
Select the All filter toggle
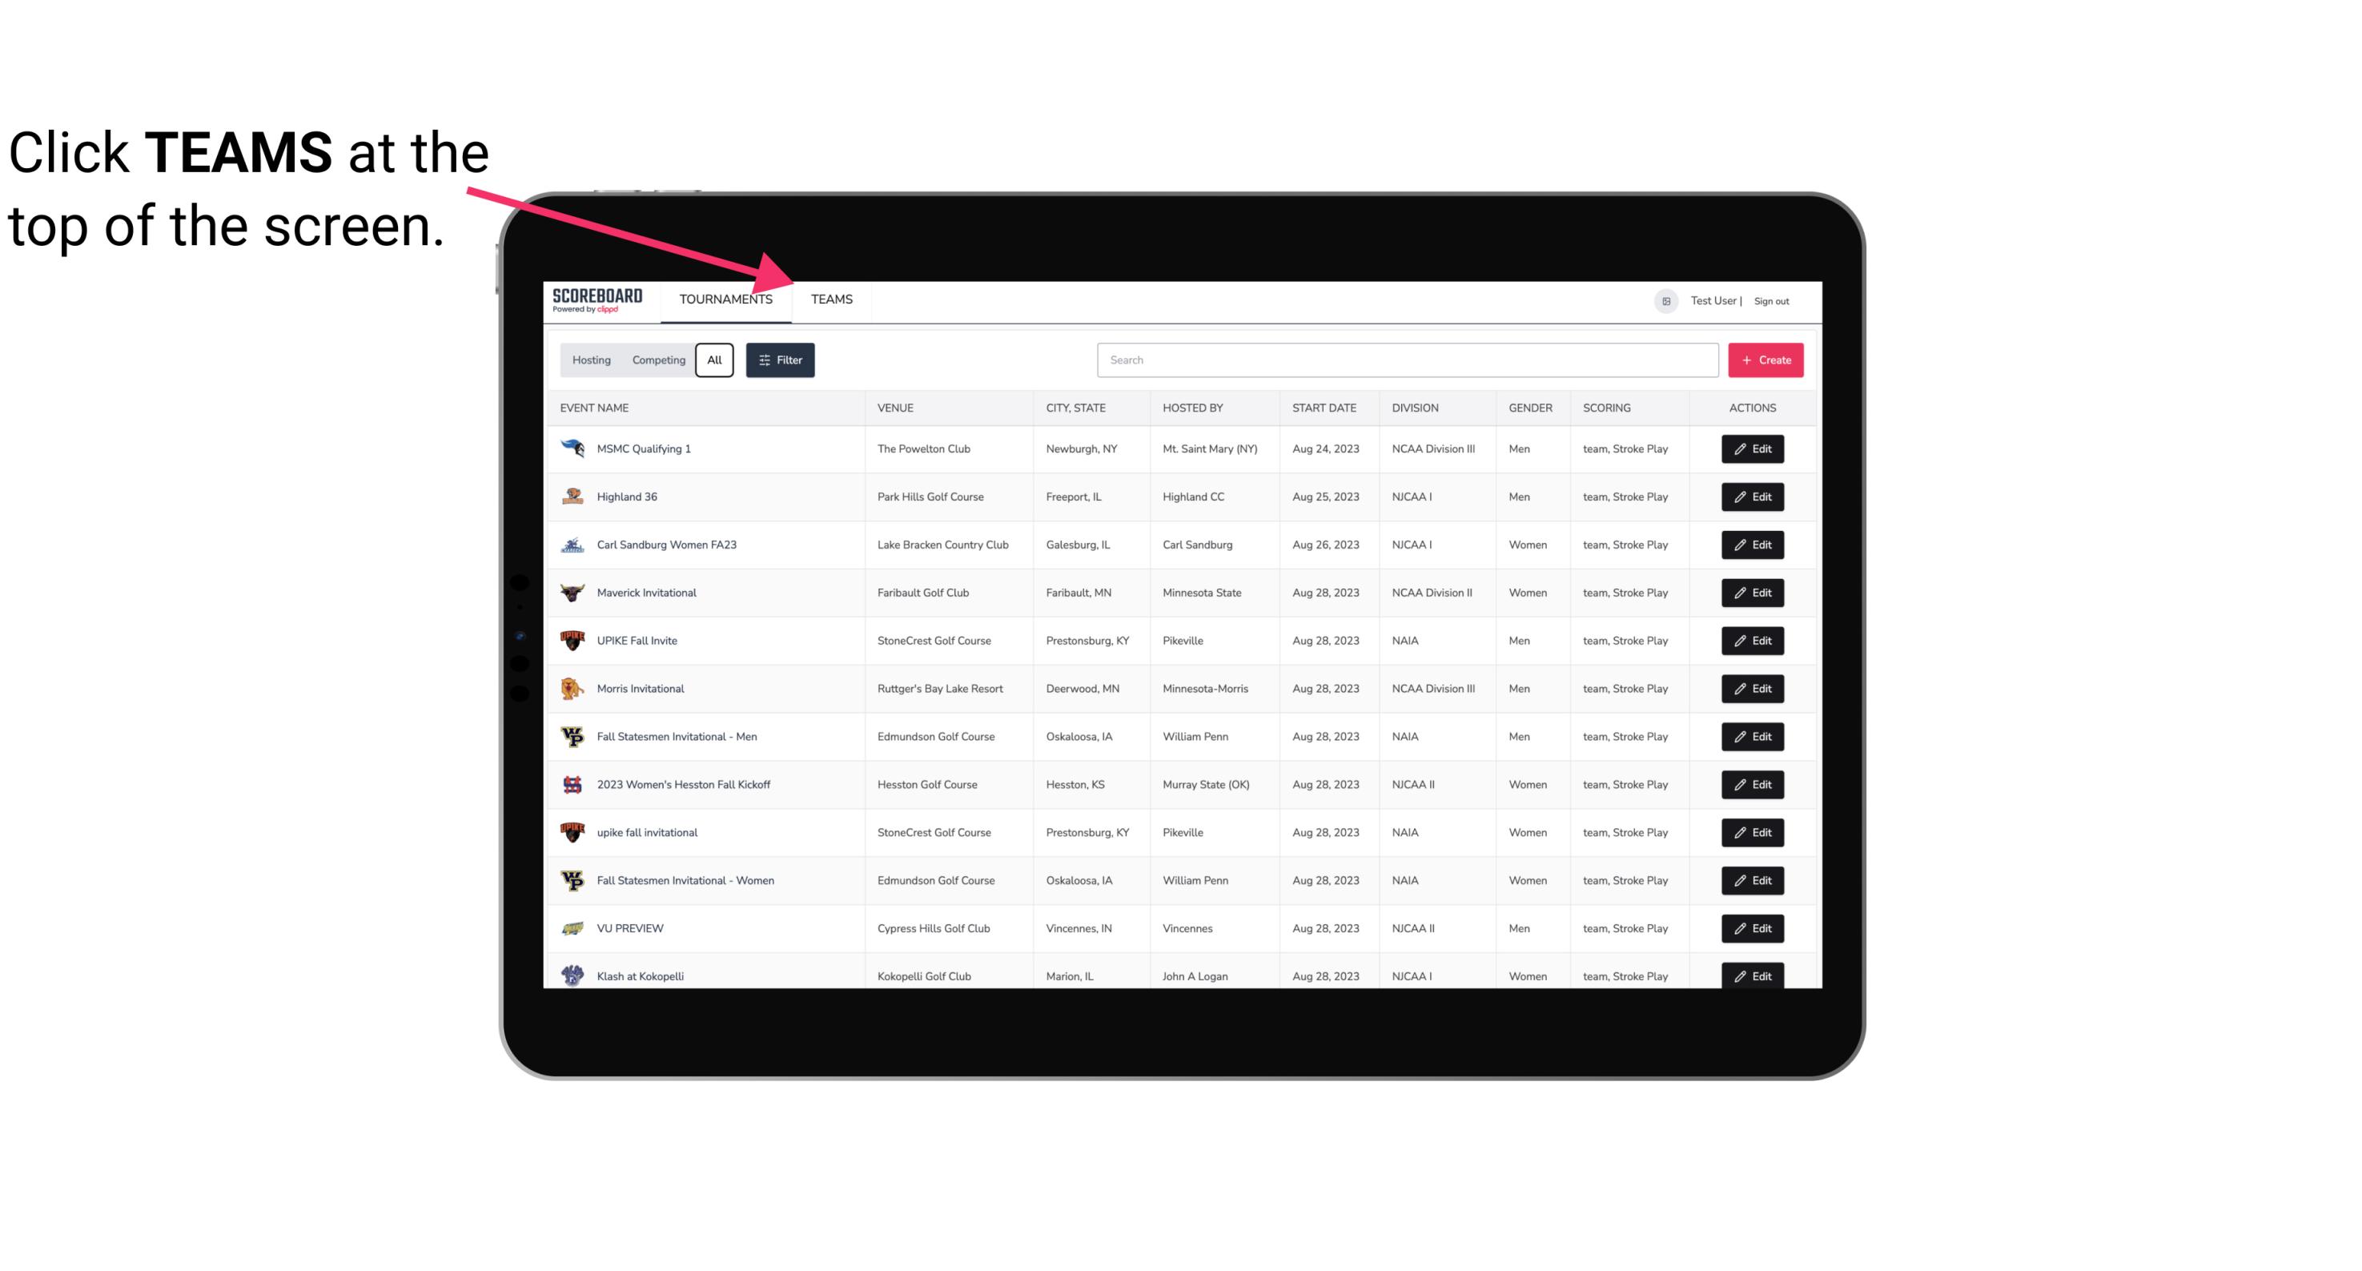pyautogui.click(x=715, y=359)
